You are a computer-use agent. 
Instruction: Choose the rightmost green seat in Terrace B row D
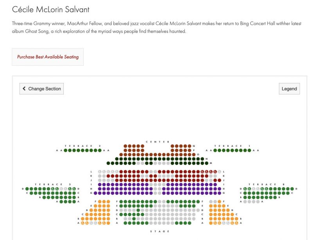pyautogui.click(x=292, y=189)
